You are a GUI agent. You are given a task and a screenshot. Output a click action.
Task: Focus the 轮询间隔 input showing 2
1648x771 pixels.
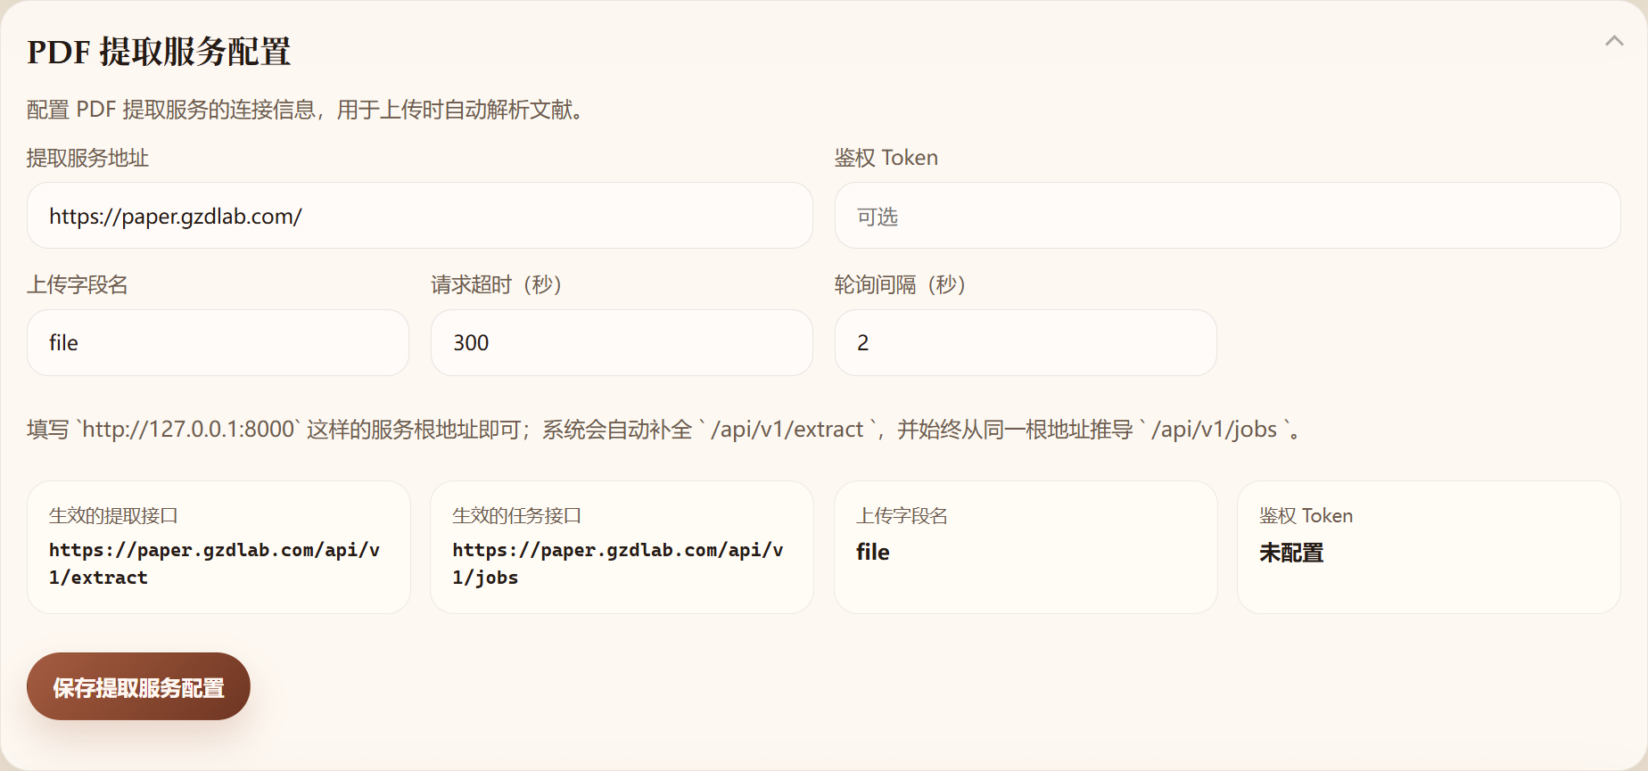[x=1025, y=343]
